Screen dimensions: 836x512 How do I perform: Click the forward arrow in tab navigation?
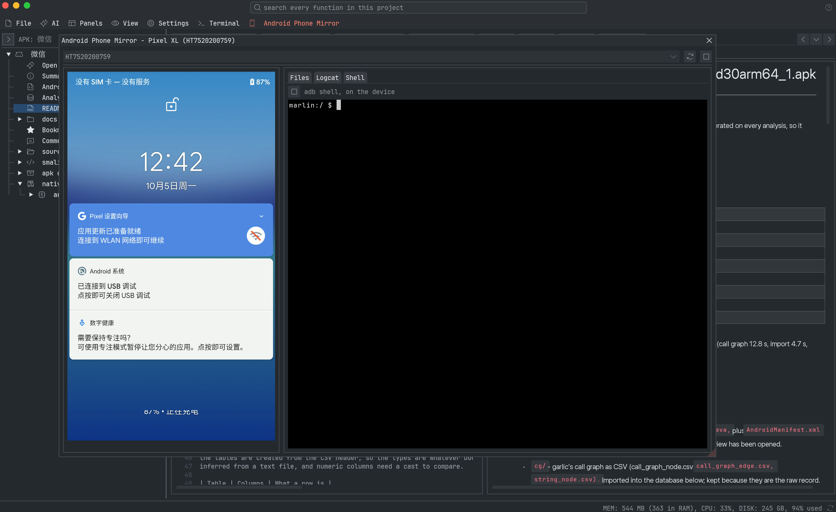829,39
